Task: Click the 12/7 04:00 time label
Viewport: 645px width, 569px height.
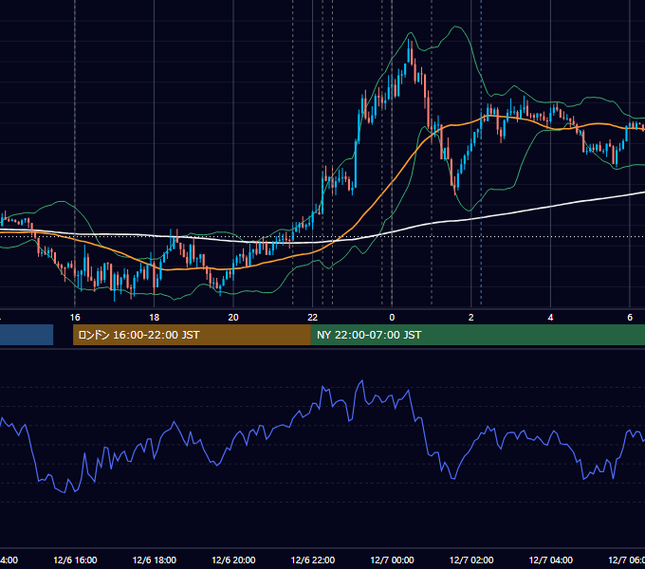Action: click(x=551, y=560)
